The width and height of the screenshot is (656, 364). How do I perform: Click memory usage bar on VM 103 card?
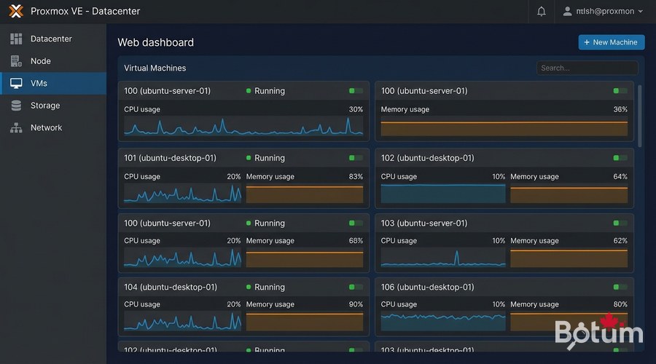[x=569, y=258]
